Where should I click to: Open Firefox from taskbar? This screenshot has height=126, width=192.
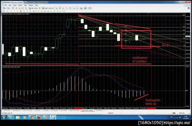pos(39,117)
